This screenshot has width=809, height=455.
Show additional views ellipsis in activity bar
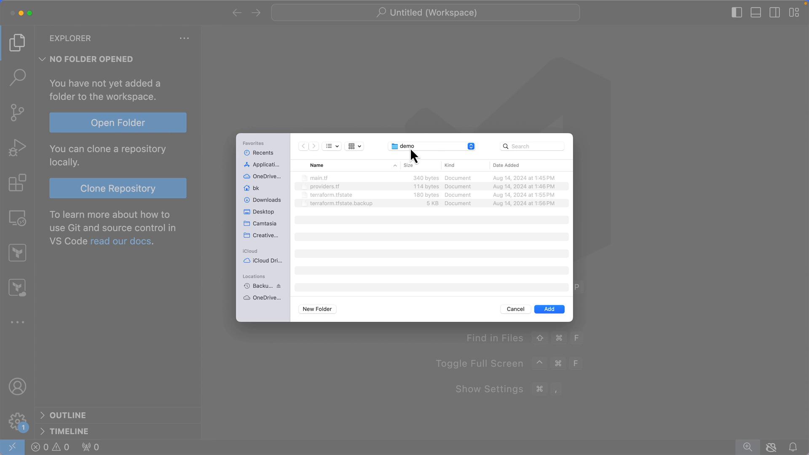pos(17,322)
